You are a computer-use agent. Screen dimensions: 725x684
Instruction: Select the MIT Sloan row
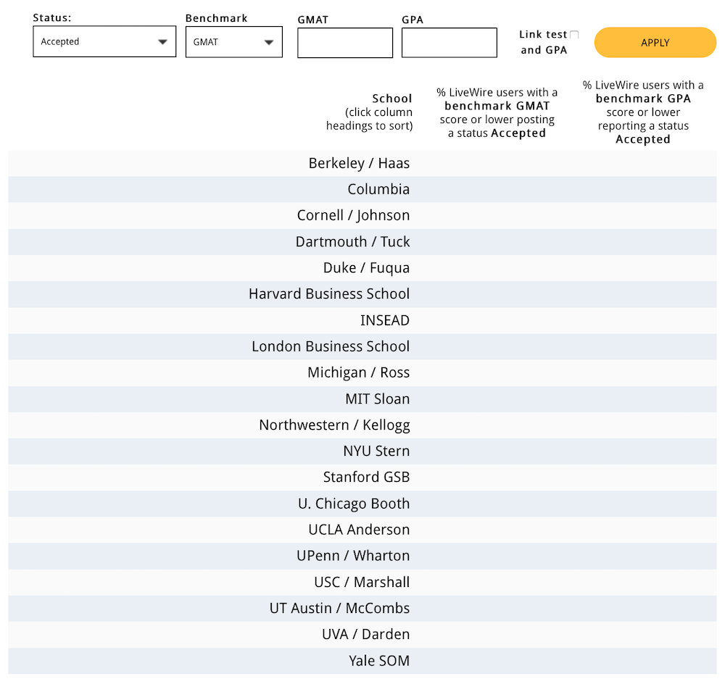377,399
